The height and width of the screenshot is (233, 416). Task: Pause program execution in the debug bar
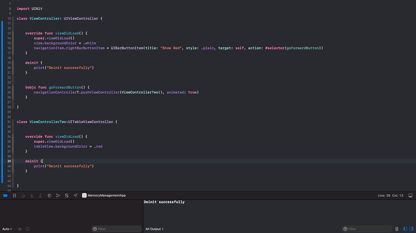[x=14, y=195]
